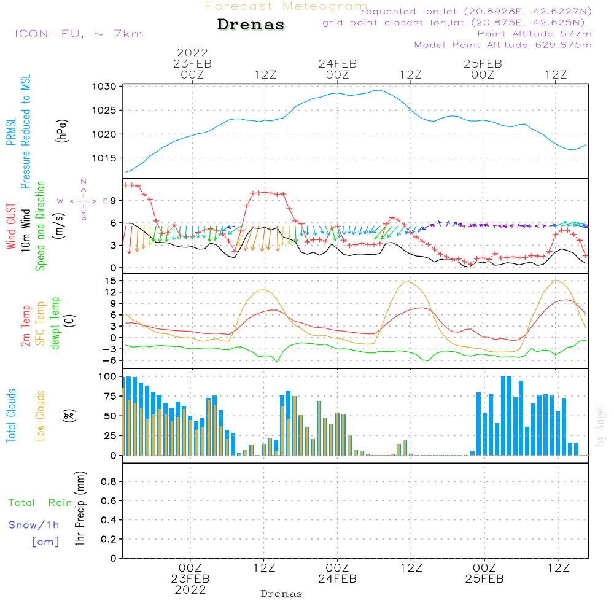Click the '0.4' value on precipitation axis
614x614 pixels.
pos(109,520)
